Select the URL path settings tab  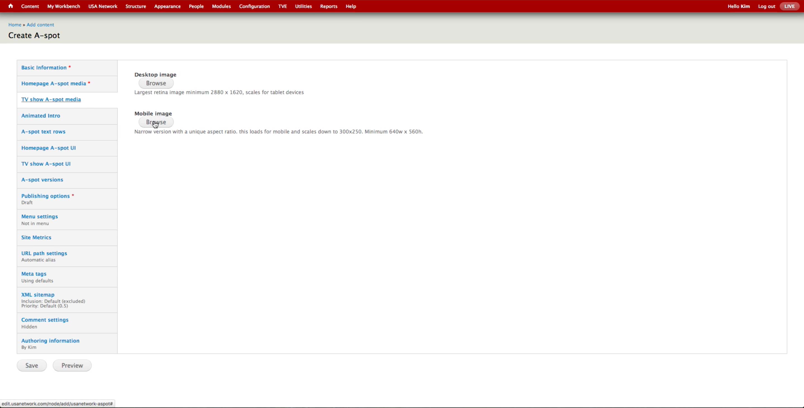point(44,254)
